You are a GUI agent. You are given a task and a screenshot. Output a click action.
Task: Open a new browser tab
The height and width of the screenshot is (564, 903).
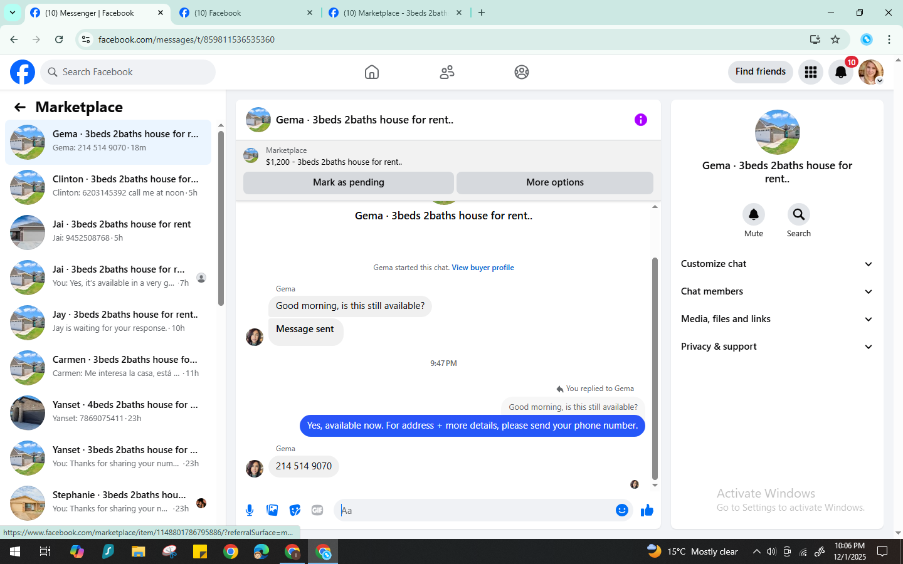[x=482, y=13]
